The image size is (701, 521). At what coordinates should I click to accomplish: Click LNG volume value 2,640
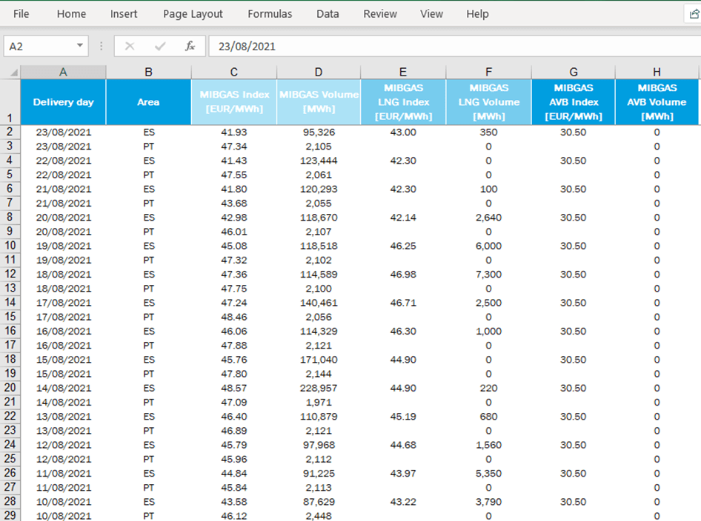click(x=488, y=218)
